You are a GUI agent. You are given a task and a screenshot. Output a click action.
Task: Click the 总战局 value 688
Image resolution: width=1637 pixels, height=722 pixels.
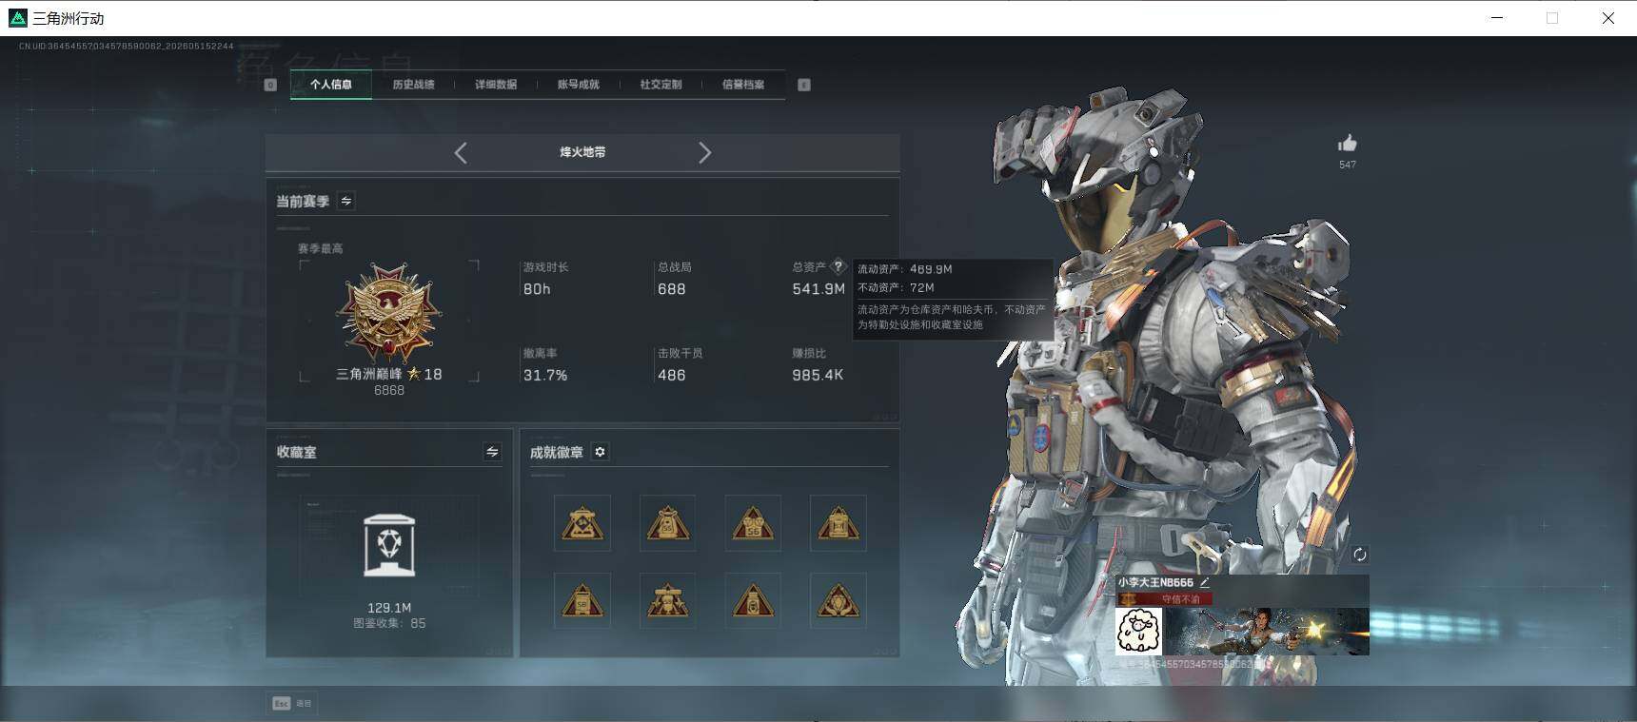click(672, 289)
